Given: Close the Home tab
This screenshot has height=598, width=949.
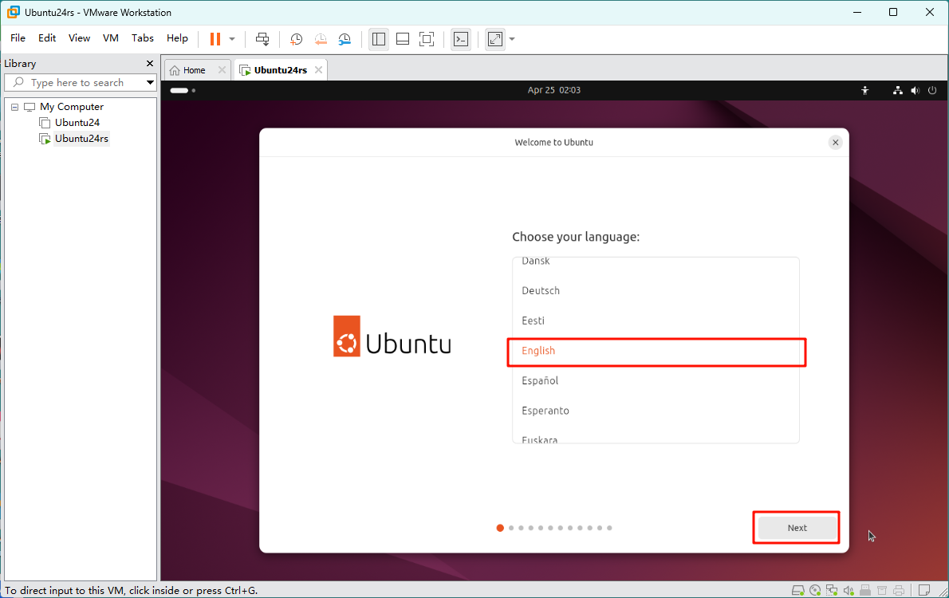Looking at the screenshot, I should tap(222, 70).
